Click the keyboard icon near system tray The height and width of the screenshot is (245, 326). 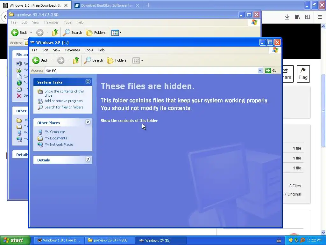pyautogui.click(x=279, y=241)
